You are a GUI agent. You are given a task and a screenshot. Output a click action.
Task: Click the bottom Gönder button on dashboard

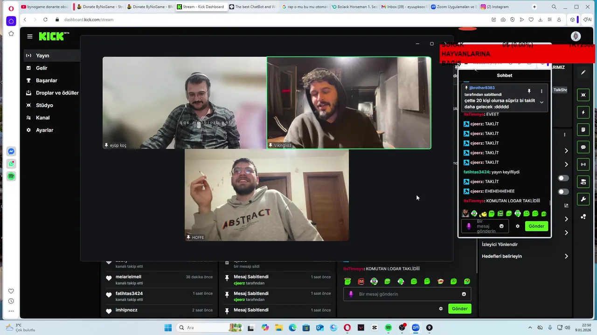[459, 308]
